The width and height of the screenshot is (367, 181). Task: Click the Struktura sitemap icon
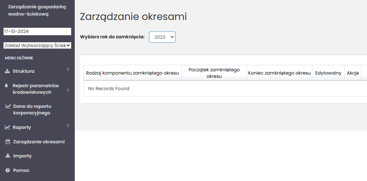(x=7, y=71)
